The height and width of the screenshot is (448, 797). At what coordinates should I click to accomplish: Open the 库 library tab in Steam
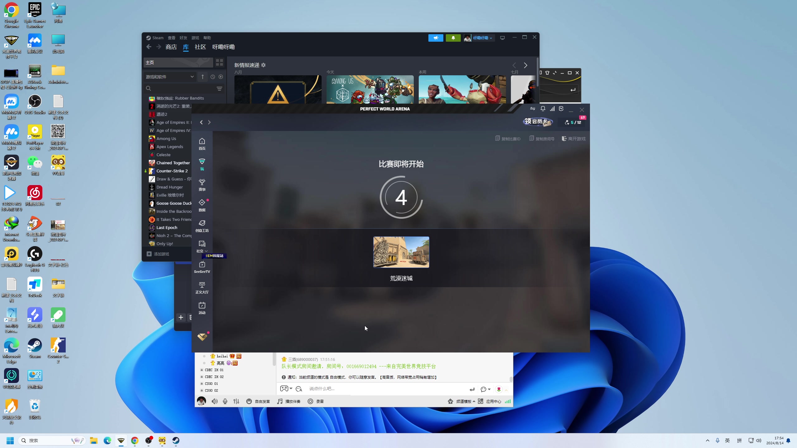[186, 47]
